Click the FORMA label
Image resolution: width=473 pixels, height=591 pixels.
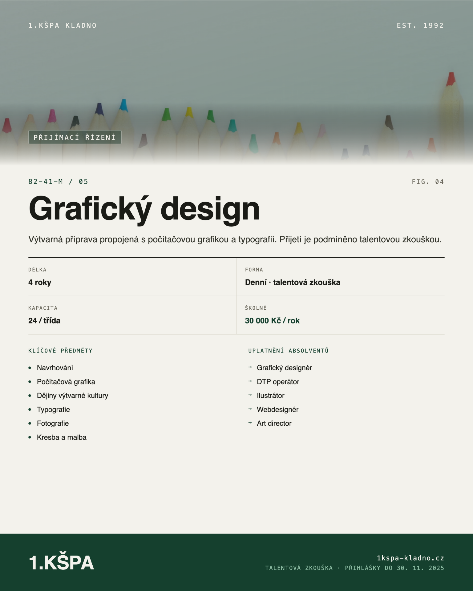point(254,270)
